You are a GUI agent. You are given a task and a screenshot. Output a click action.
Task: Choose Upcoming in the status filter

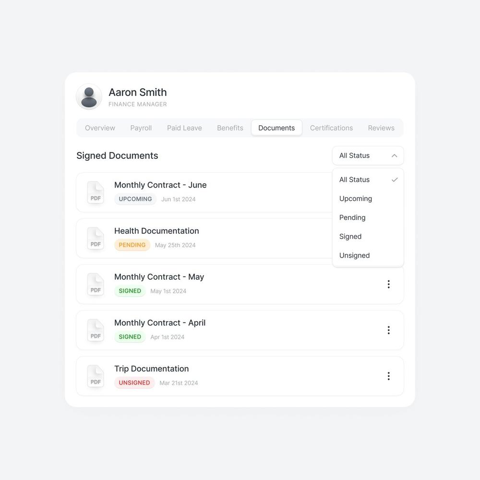click(x=368, y=199)
